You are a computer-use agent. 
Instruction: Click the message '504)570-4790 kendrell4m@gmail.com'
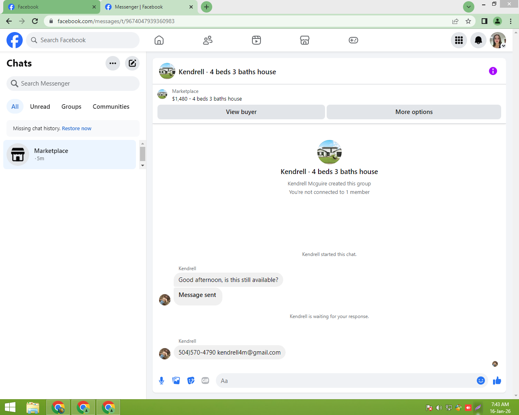click(x=230, y=353)
